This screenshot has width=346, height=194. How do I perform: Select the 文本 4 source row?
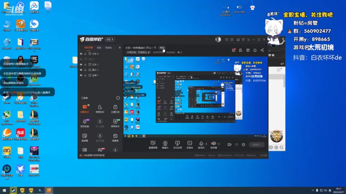tap(100, 53)
